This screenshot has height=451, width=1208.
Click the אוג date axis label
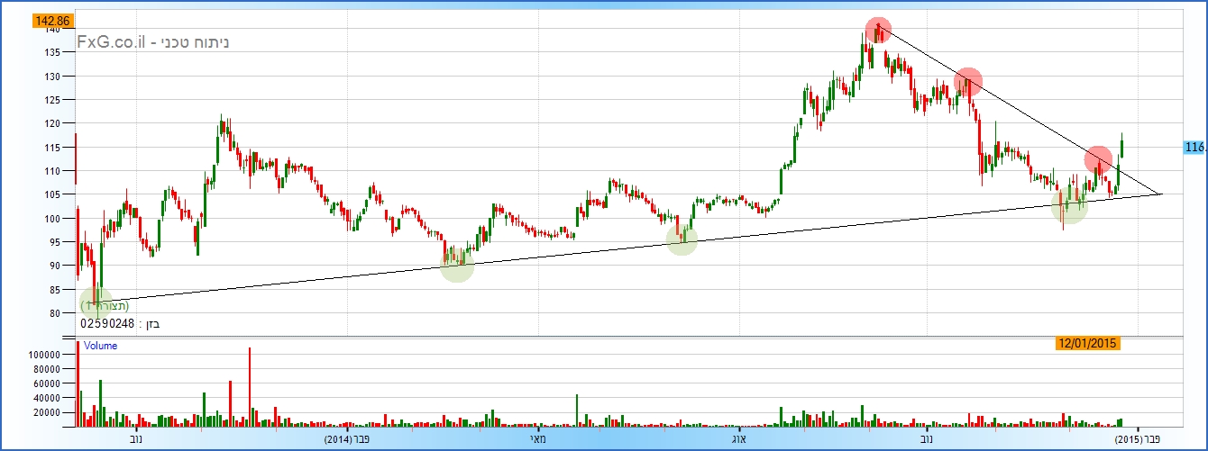[x=738, y=439]
